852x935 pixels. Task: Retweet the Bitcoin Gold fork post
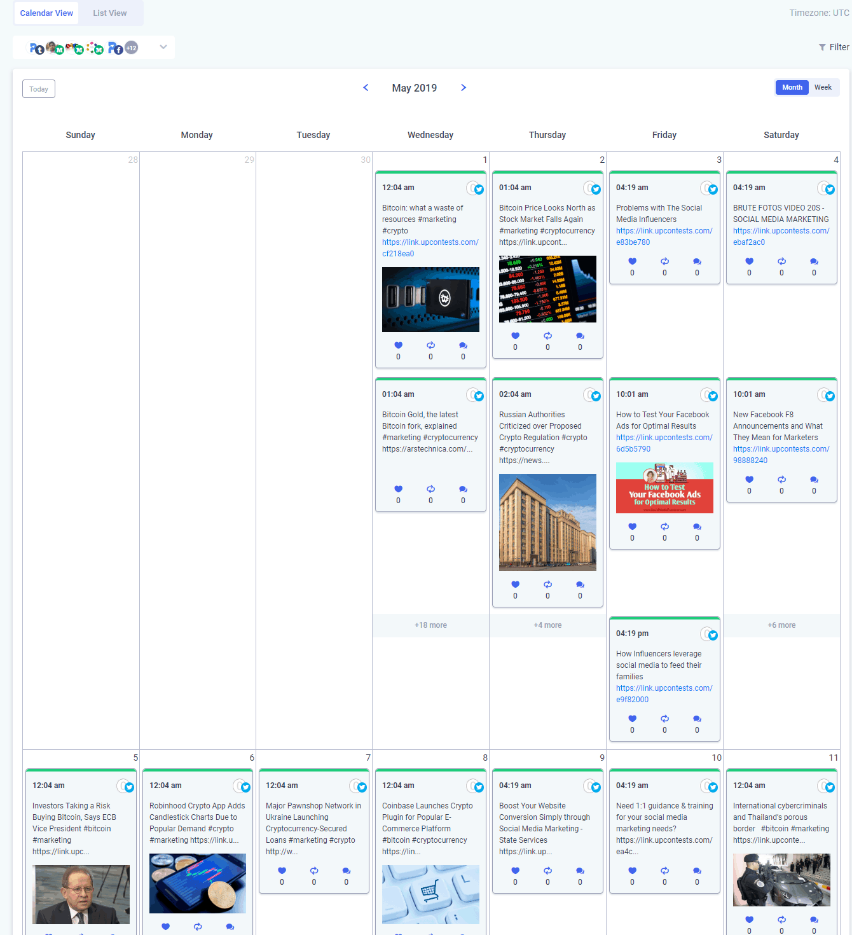[x=430, y=489]
